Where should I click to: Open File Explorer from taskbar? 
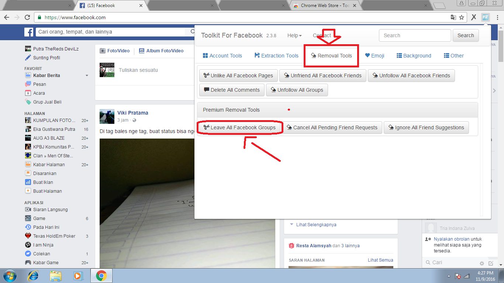click(x=56, y=276)
